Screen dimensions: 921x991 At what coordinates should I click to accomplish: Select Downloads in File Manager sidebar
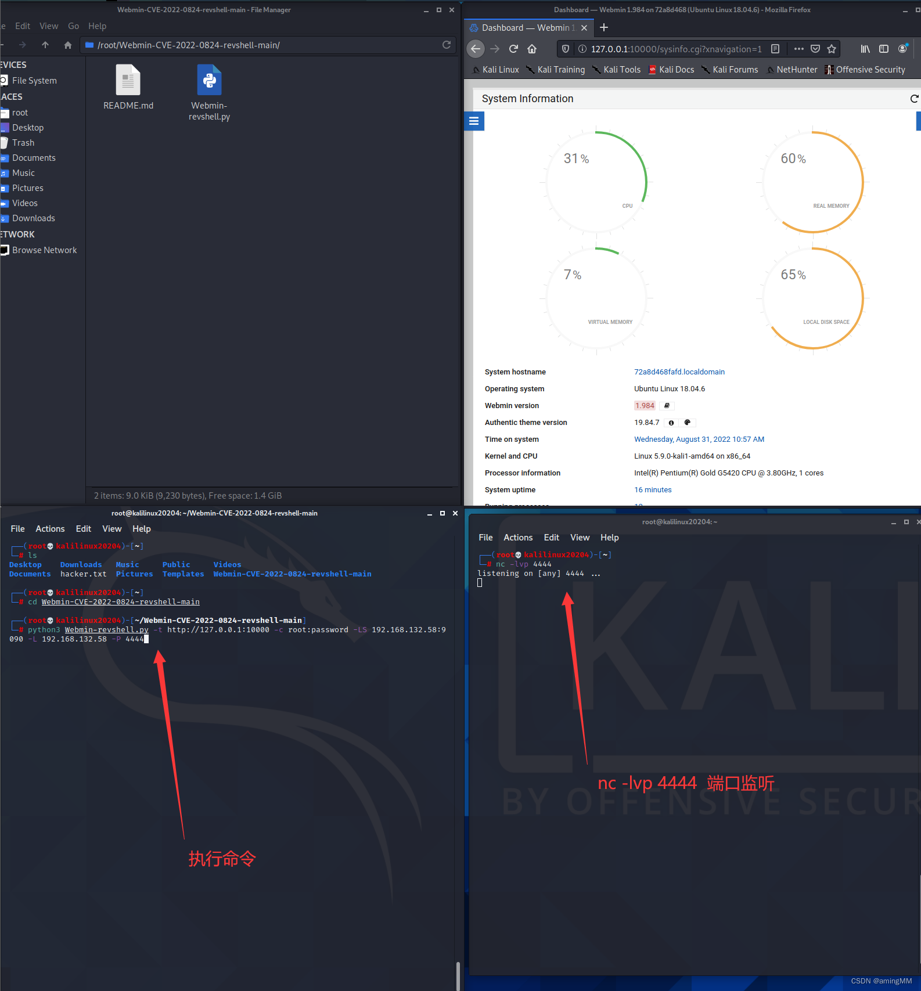pos(34,218)
